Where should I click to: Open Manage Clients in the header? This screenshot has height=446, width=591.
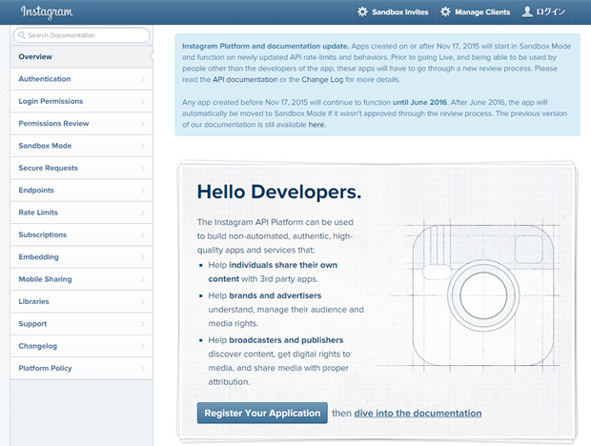pyautogui.click(x=476, y=12)
